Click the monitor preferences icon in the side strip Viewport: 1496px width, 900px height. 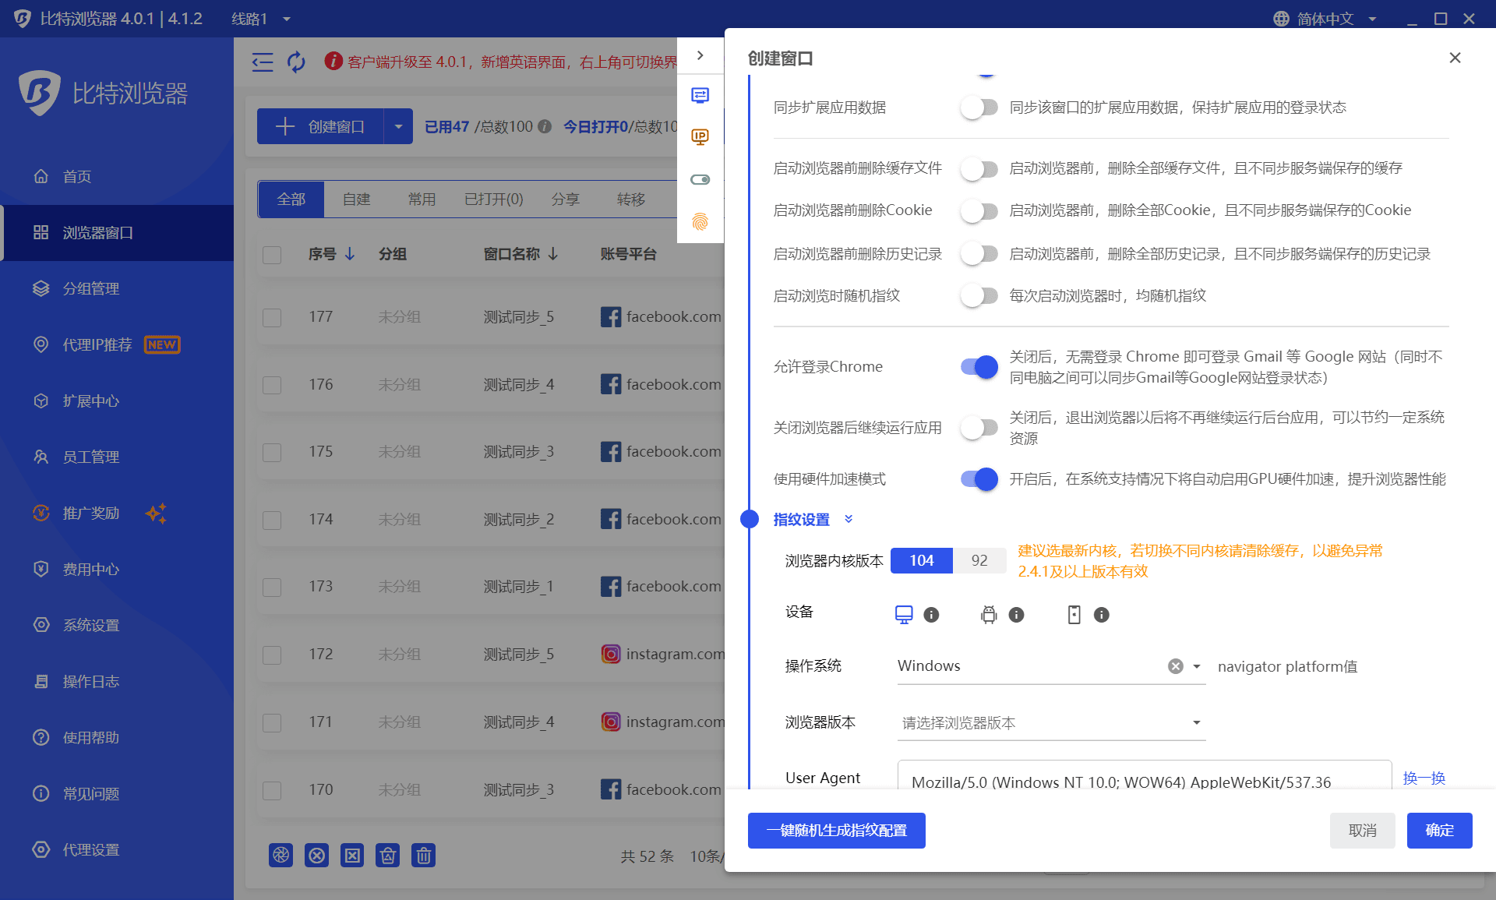point(700,94)
